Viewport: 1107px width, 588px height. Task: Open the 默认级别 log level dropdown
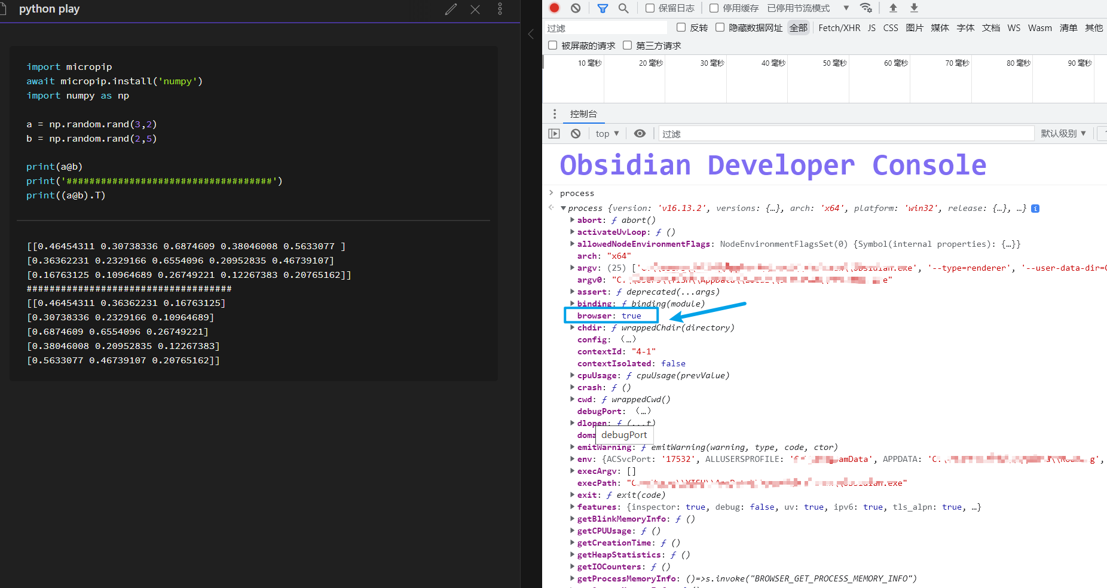click(1063, 133)
